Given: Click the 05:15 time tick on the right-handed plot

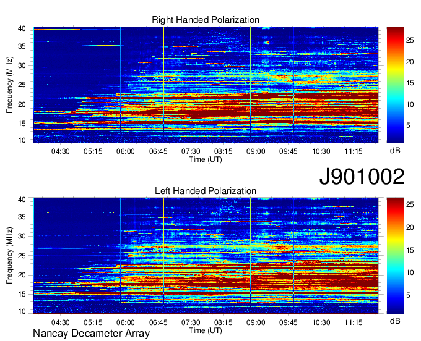Looking at the screenshot, I should (x=93, y=151).
